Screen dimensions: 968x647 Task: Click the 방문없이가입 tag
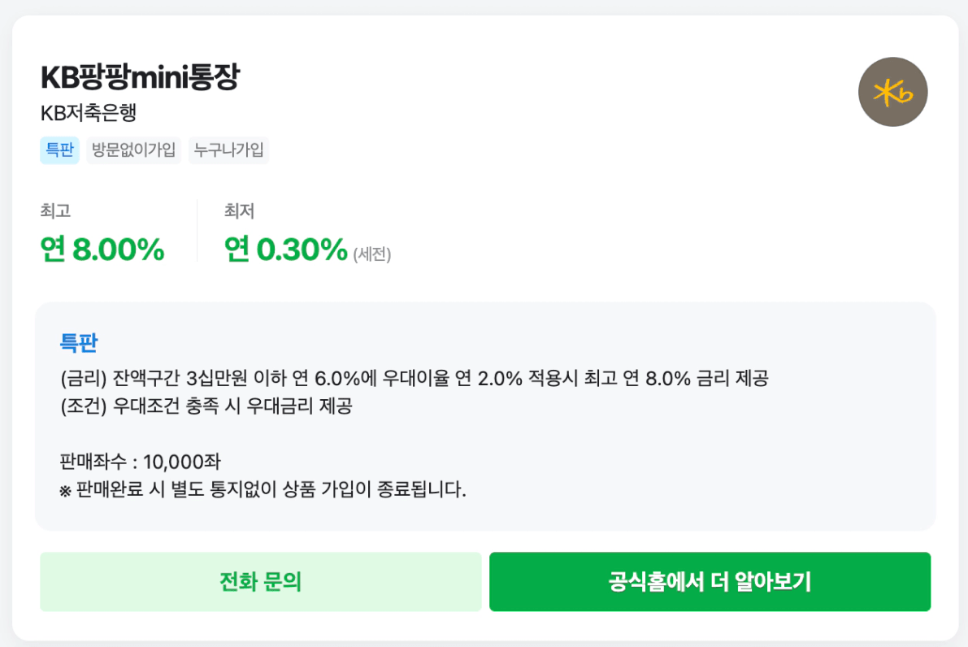click(134, 150)
